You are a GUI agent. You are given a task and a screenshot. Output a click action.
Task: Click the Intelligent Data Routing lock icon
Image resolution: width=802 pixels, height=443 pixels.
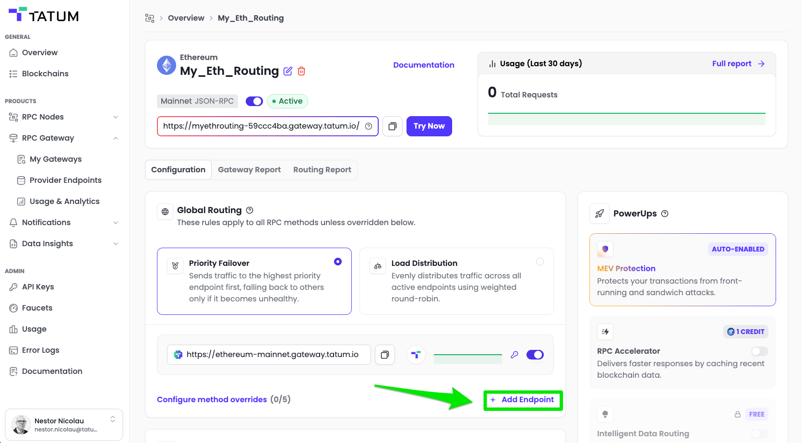(x=738, y=414)
